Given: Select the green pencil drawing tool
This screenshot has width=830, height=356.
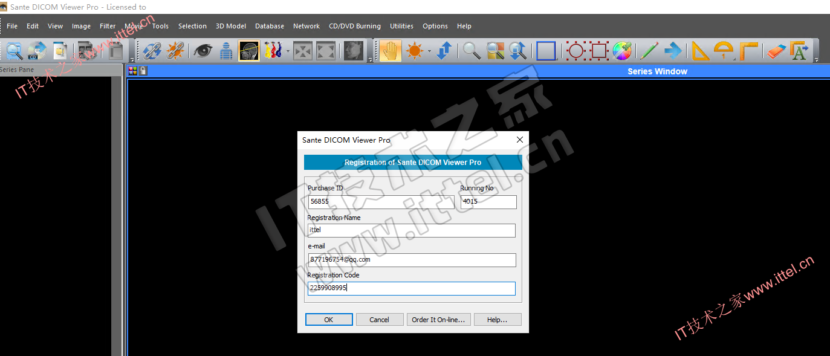Looking at the screenshot, I should click(x=649, y=51).
